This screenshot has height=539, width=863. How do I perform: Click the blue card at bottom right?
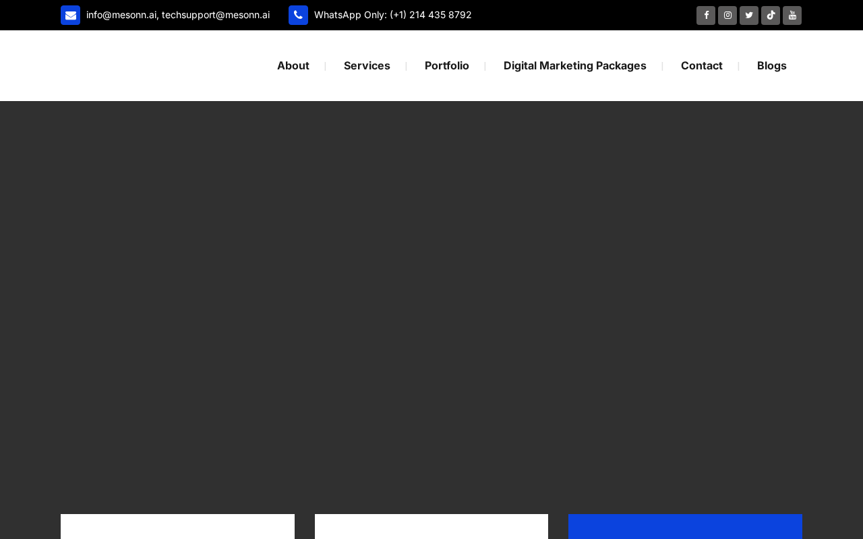[685, 527]
